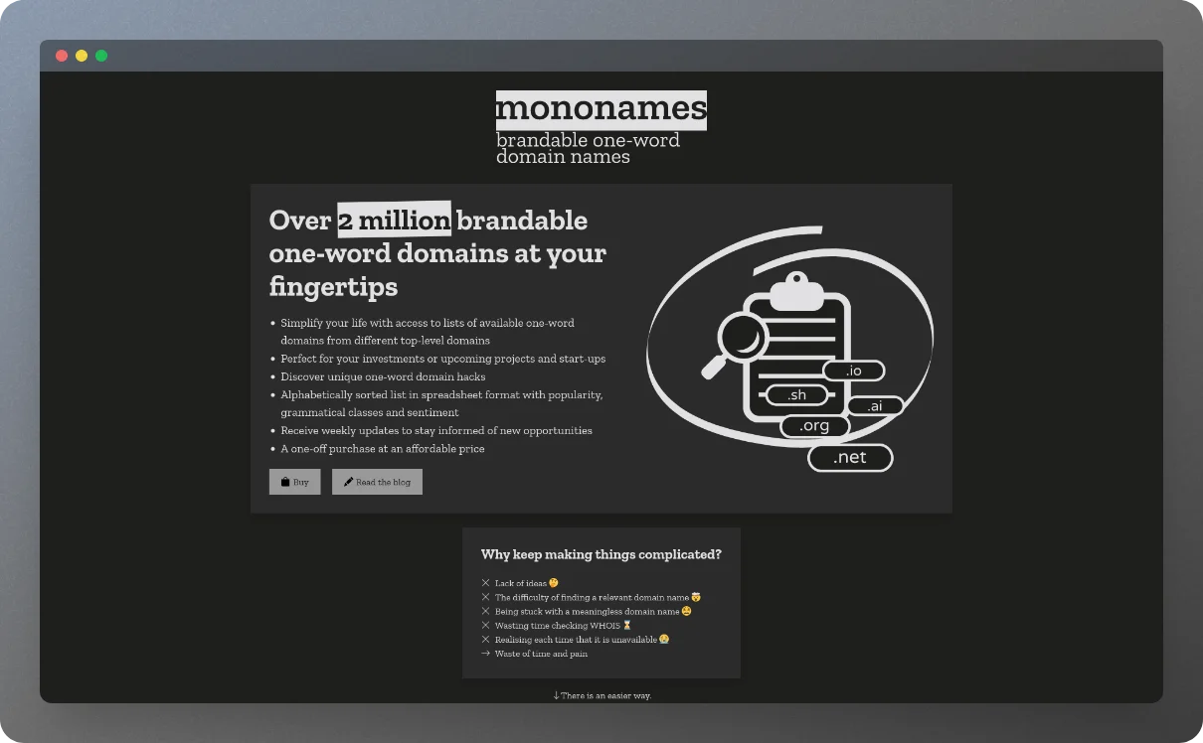The width and height of the screenshot is (1203, 743).
Task: Click the .net domain badge in illustration
Action: pos(850,458)
